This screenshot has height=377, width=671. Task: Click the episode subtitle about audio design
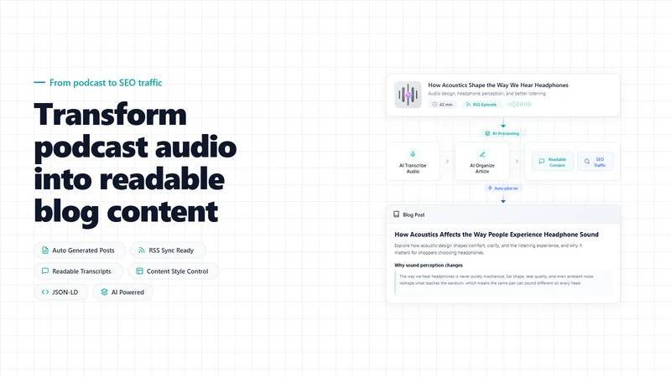pos(487,94)
